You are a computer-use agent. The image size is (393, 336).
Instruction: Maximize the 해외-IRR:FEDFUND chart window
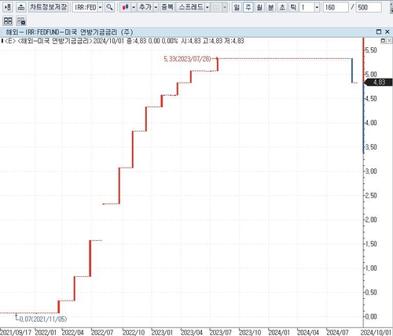[x=379, y=31]
